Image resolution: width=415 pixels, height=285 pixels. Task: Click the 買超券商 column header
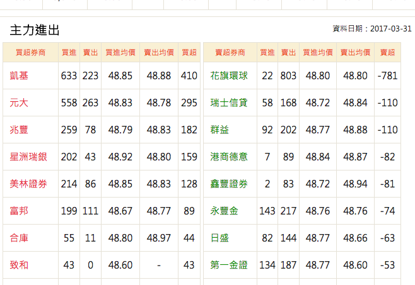pos(30,53)
